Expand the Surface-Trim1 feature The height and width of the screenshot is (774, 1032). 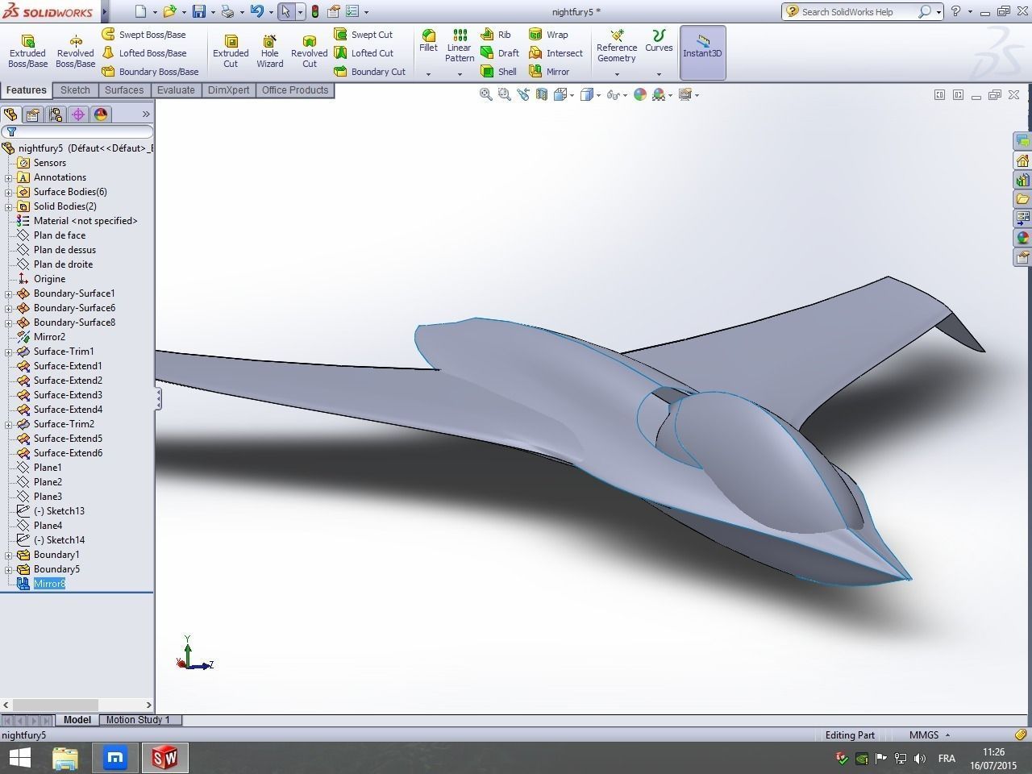pos(8,352)
